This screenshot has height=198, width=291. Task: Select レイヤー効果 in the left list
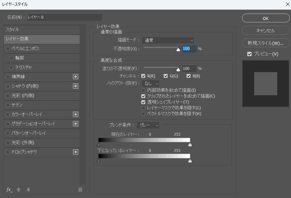42,39
